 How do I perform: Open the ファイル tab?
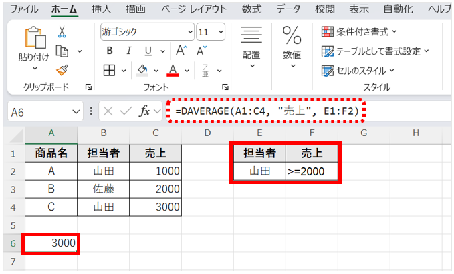tap(24, 9)
